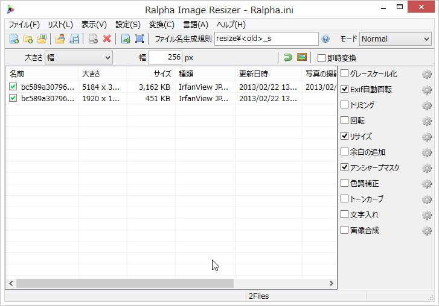Open settings gear for アンシャープマスク
The height and width of the screenshot is (306, 439).
[427, 168]
